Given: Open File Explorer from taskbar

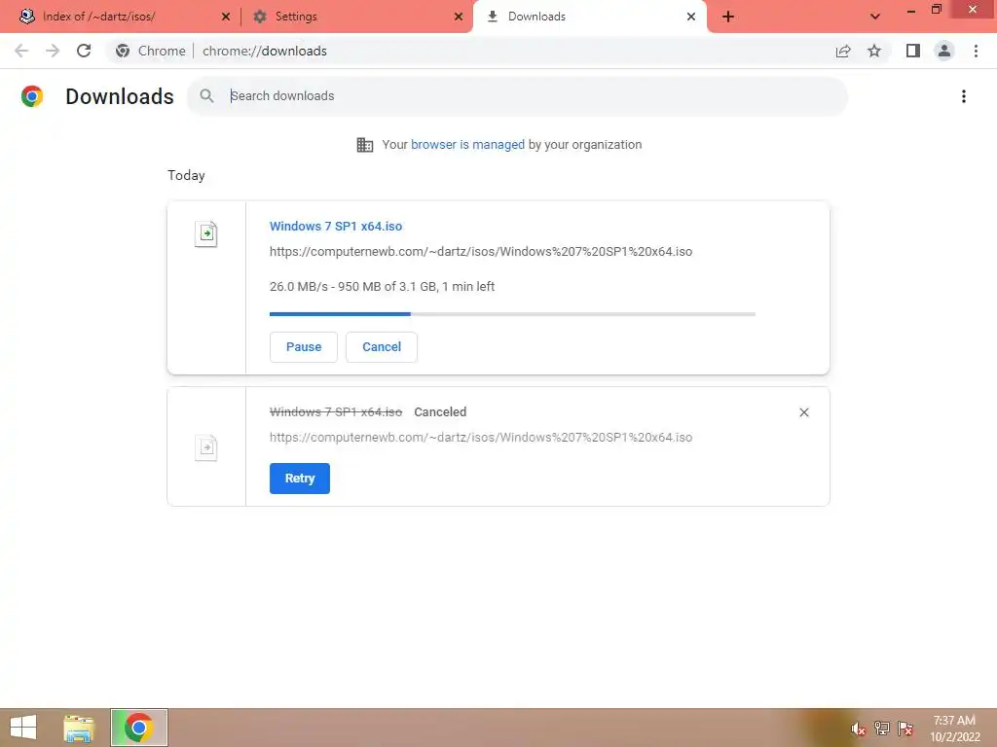Looking at the screenshot, I should (78, 728).
